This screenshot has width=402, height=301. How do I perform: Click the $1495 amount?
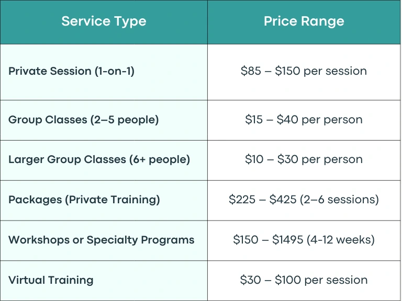288,240
